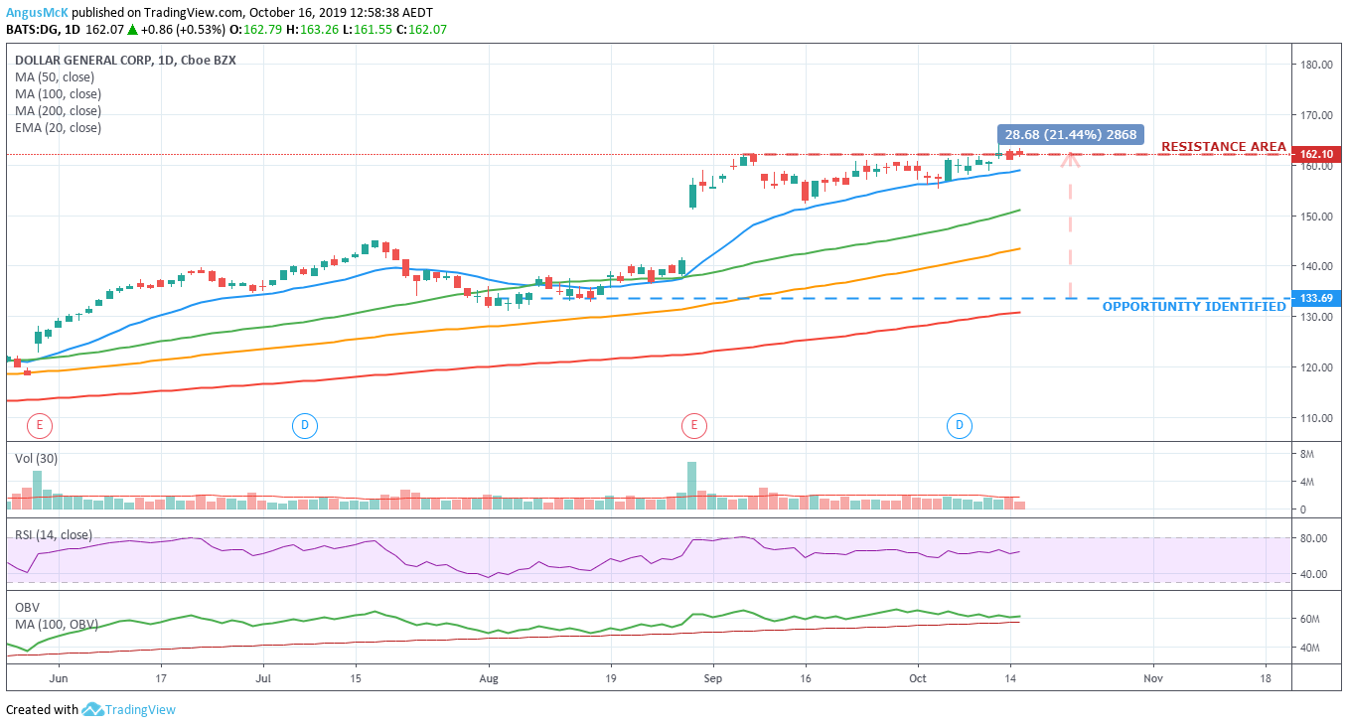The width and height of the screenshot is (1348, 727).
Task: Click the RESISTANCE AREA annotation text
Action: pos(1224,147)
